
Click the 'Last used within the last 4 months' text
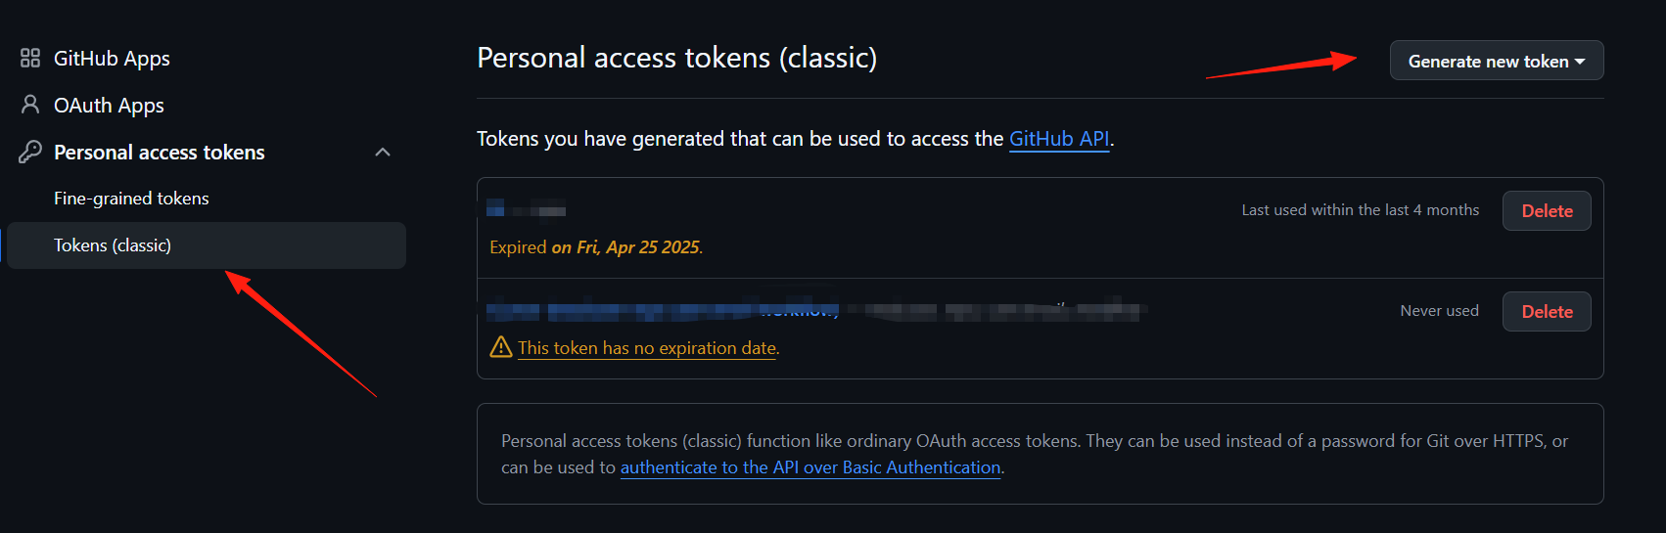click(x=1361, y=210)
